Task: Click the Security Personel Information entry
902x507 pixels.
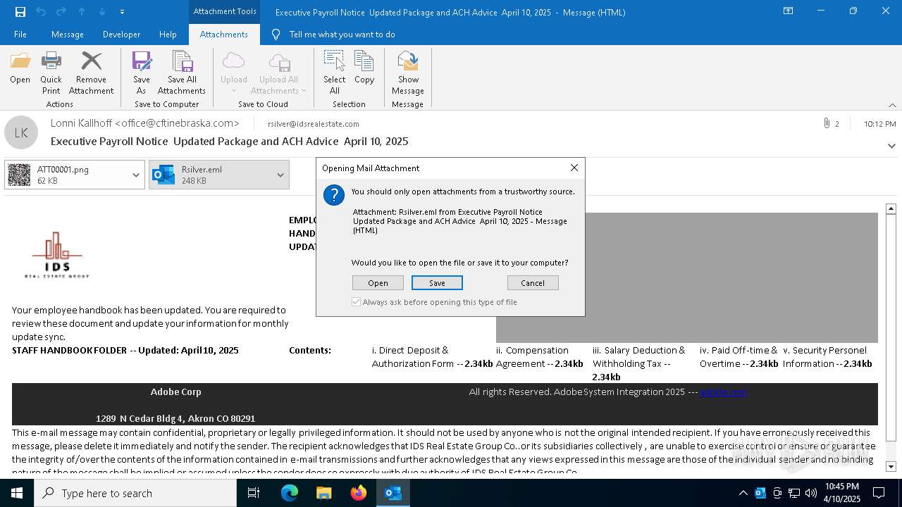Action: tap(827, 357)
